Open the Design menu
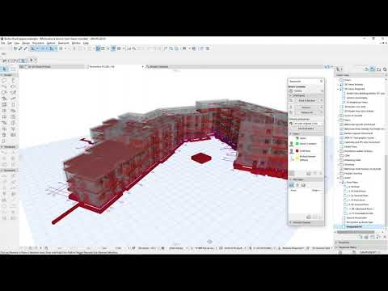 pos(26,43)
